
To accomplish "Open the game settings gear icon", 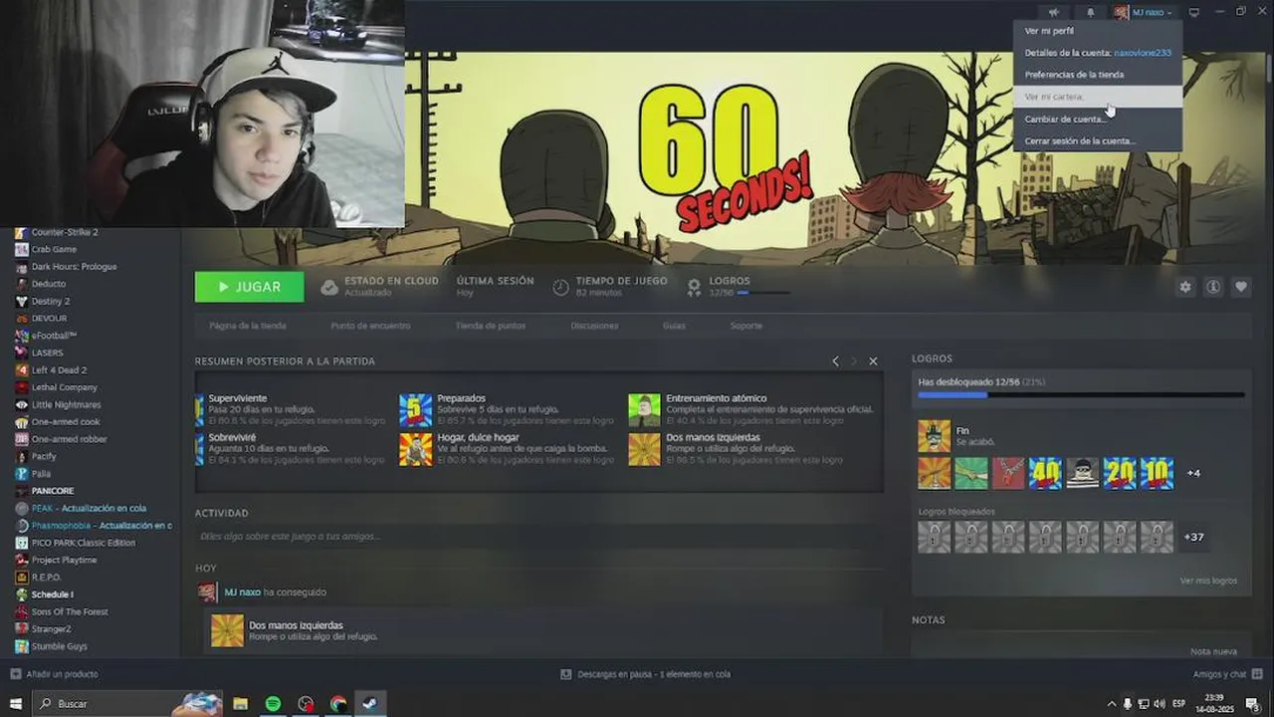I will pos(1185,287).
